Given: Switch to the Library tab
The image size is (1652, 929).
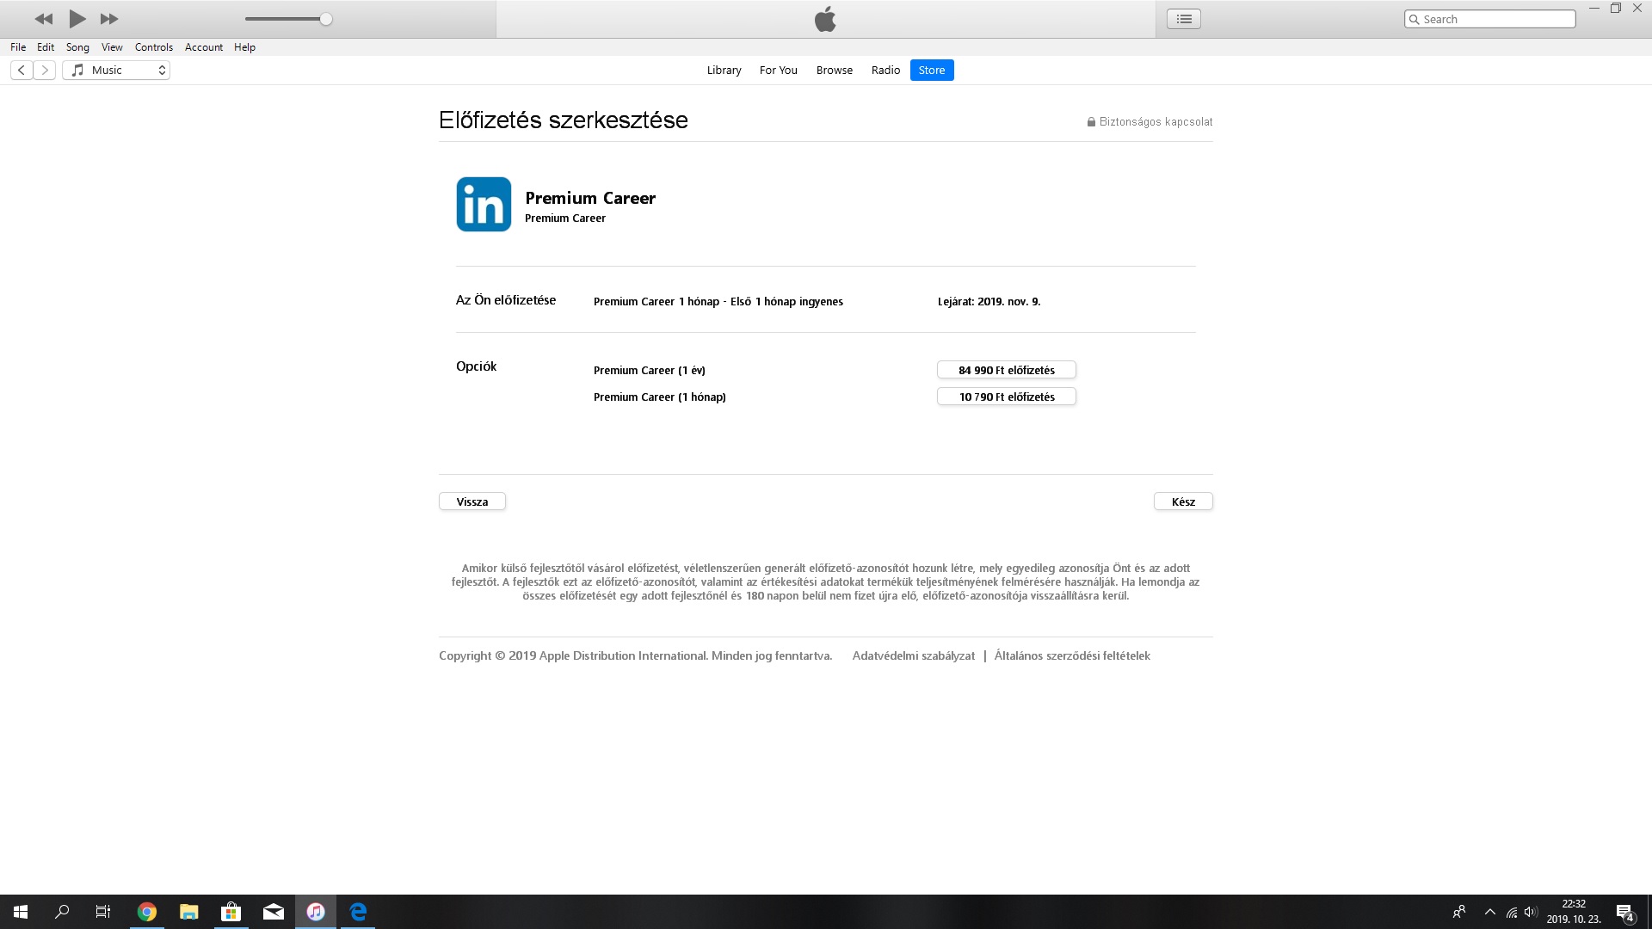Looking at the screenshot, I should [x=724, y=71].
